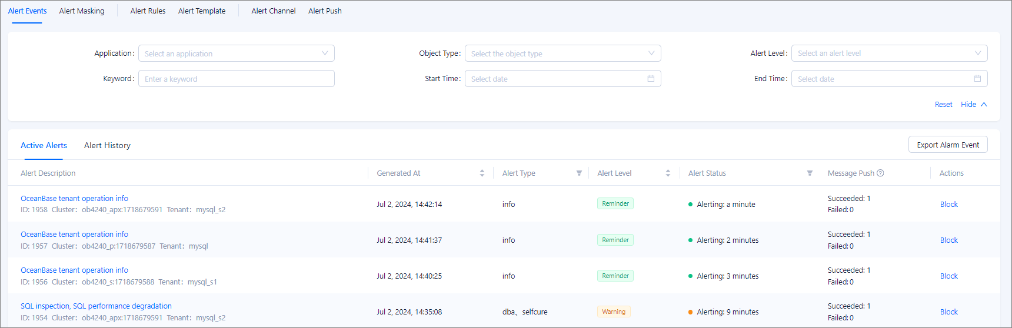This screenshot has height=328, width=1012.
Task: Open the Alert Masking tab
Action: (82, 11)
